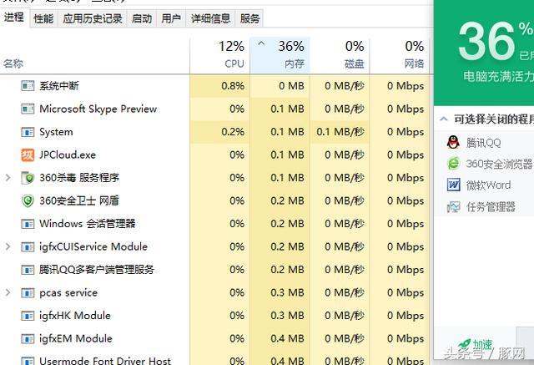
Task: Click the Windows 会话管理器 process icon
Action: click(28, 224)
